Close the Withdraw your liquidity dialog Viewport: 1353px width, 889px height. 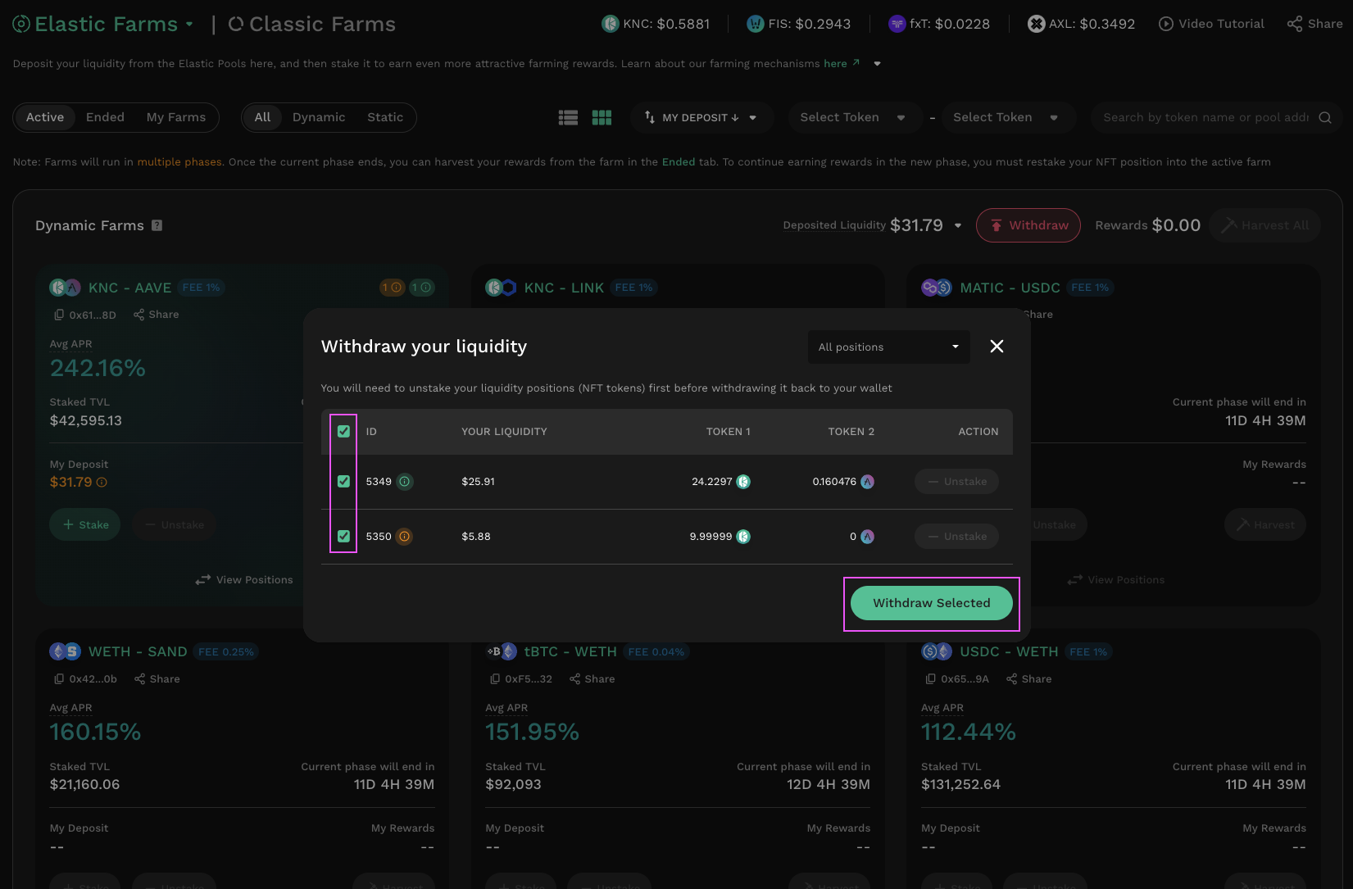pyautogui.click(x=997, y=347)
